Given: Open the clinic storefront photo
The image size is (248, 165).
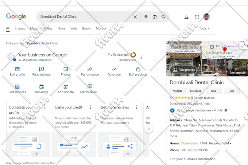Looking at the screenshot, I should tap(184, 59).
